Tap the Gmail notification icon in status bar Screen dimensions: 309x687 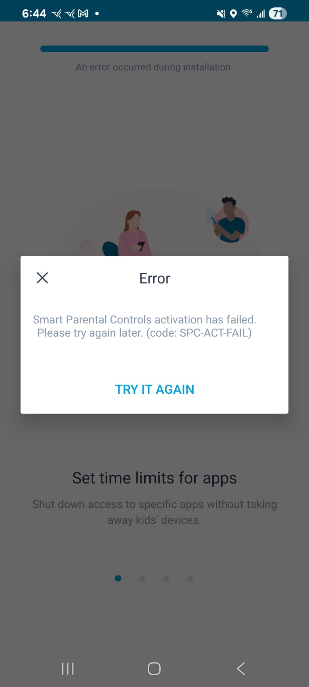tap(83, 13)
